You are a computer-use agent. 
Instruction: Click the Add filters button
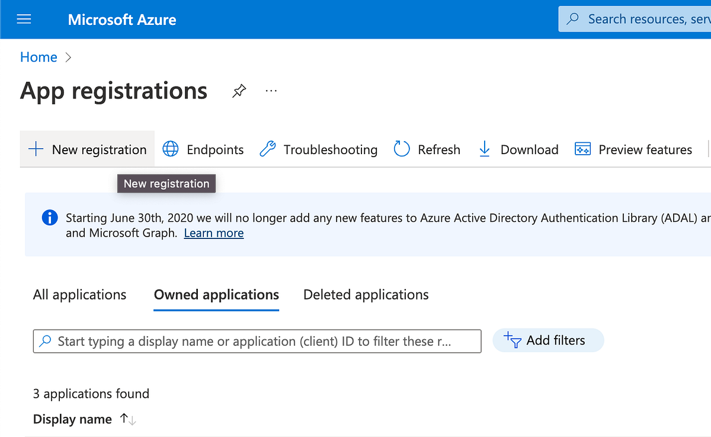pos(547,340)
